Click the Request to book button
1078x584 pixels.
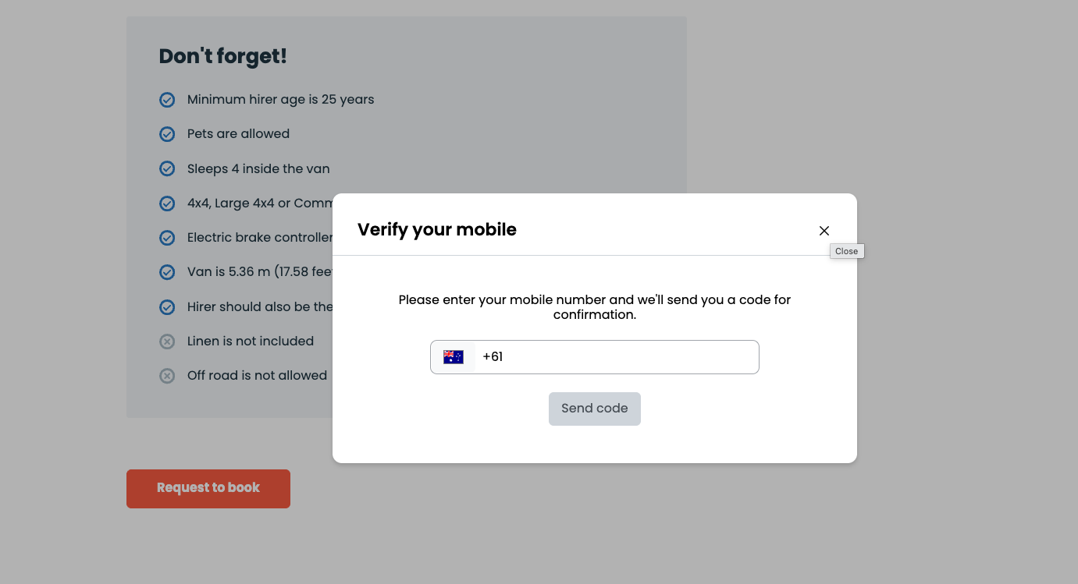pyautogui.click(x=208, y=488)
